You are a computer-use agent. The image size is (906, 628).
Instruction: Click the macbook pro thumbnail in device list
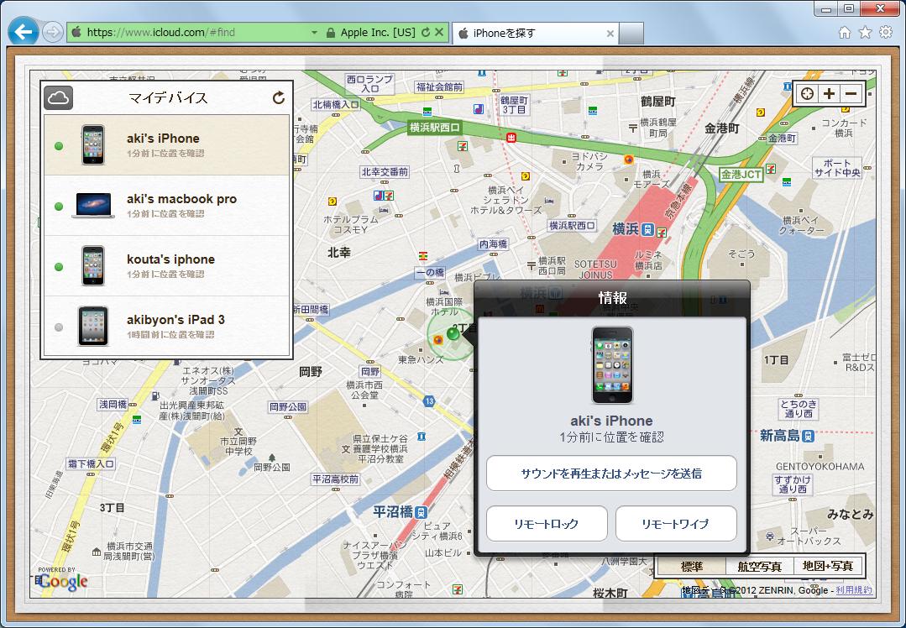(93, 206)
